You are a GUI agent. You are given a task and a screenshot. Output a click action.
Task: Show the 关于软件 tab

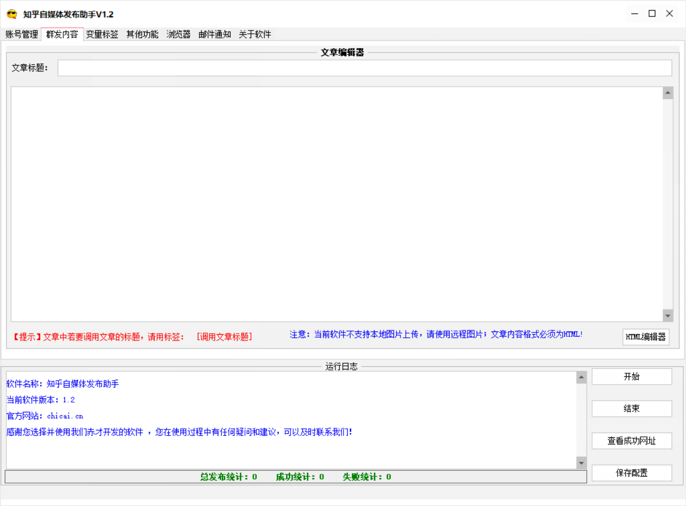255,34
